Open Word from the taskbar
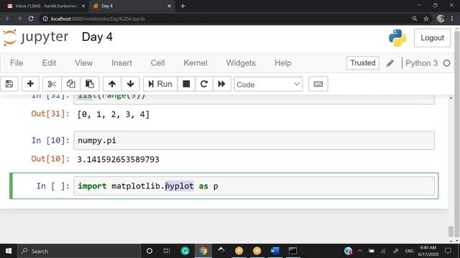This screenshot has width=460, height=258. (x=275, y=251)
